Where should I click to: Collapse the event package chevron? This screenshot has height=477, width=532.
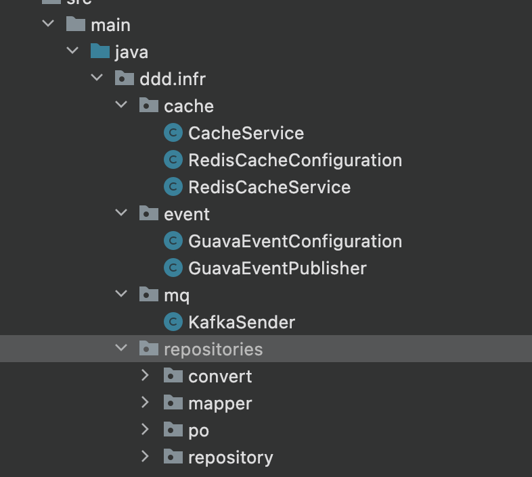[121, 213]
